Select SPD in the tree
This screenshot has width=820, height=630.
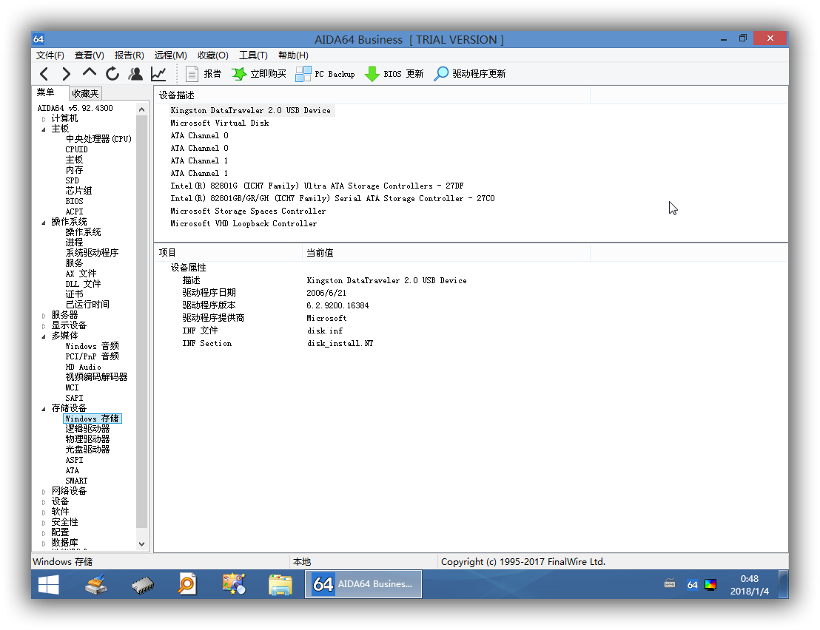tap(73, 180)
